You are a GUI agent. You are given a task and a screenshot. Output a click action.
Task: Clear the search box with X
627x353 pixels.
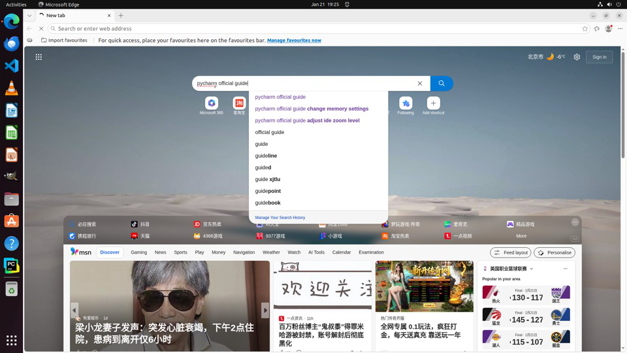419,83
